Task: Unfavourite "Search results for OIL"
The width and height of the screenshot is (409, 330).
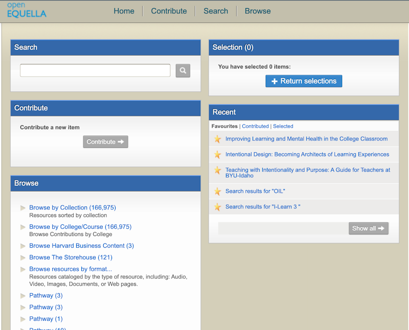Action: point(217,191)
